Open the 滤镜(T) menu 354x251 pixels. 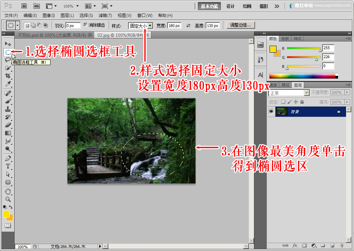[x=105, y=15]
